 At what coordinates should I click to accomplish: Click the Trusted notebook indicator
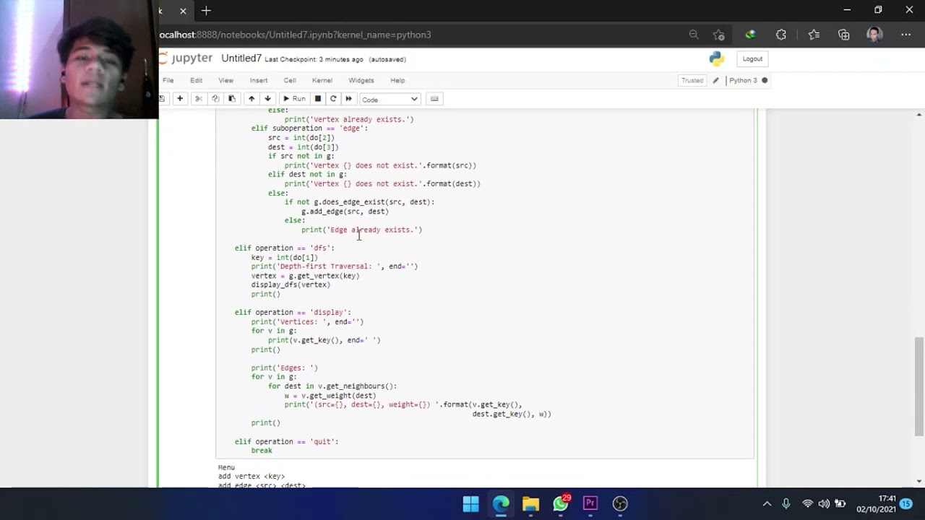pyautogui.click(x=692, y=80)
